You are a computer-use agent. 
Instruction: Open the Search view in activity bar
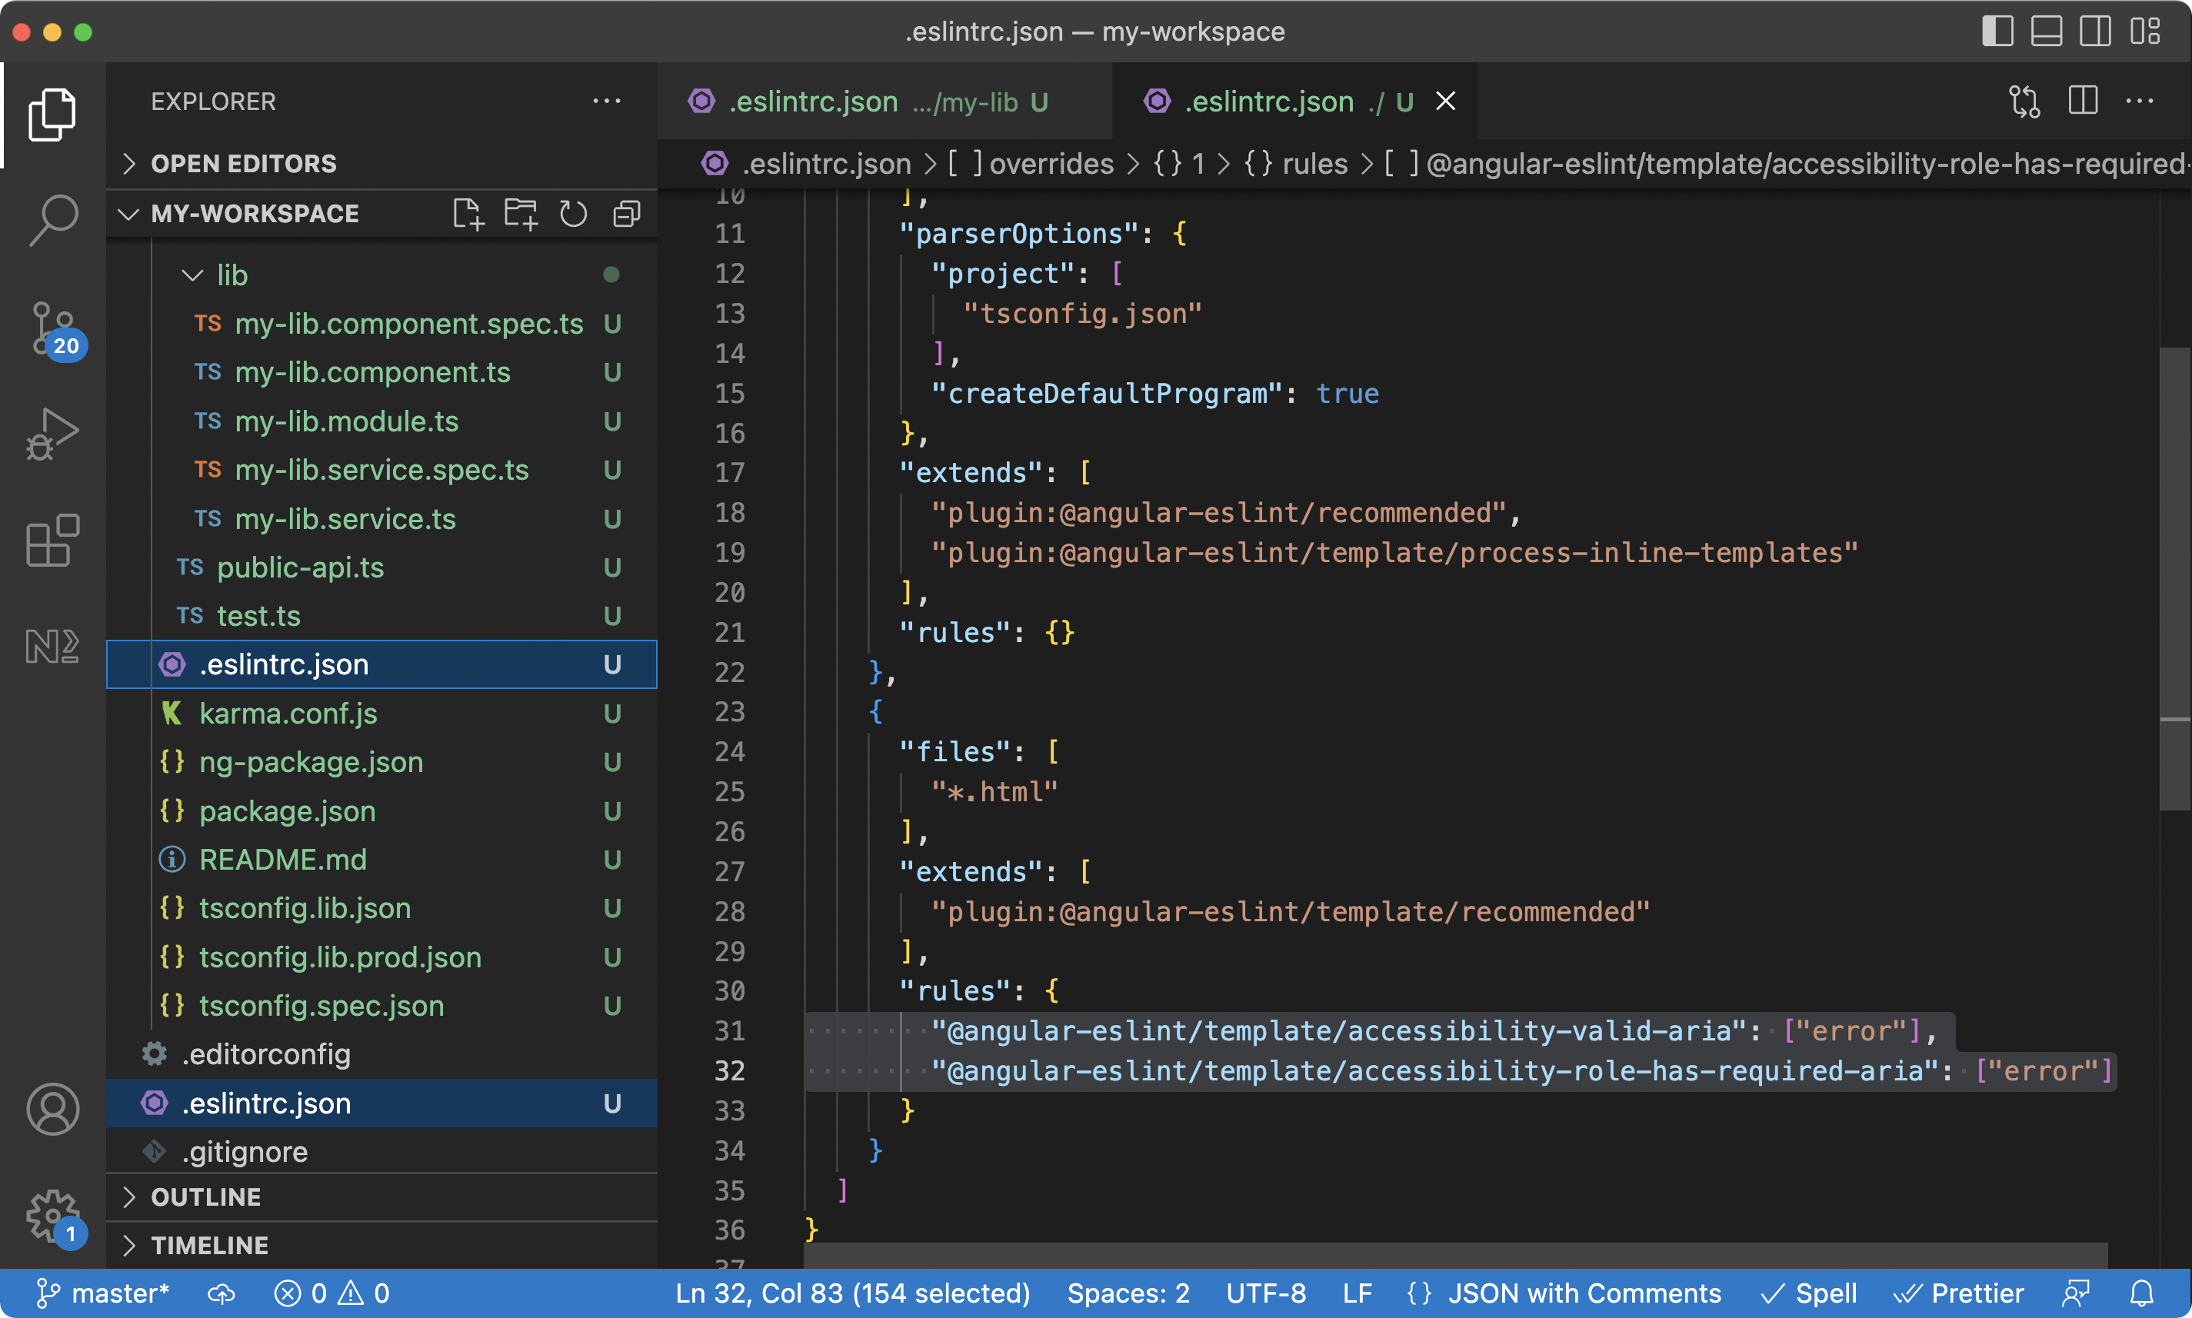point(52,219)
